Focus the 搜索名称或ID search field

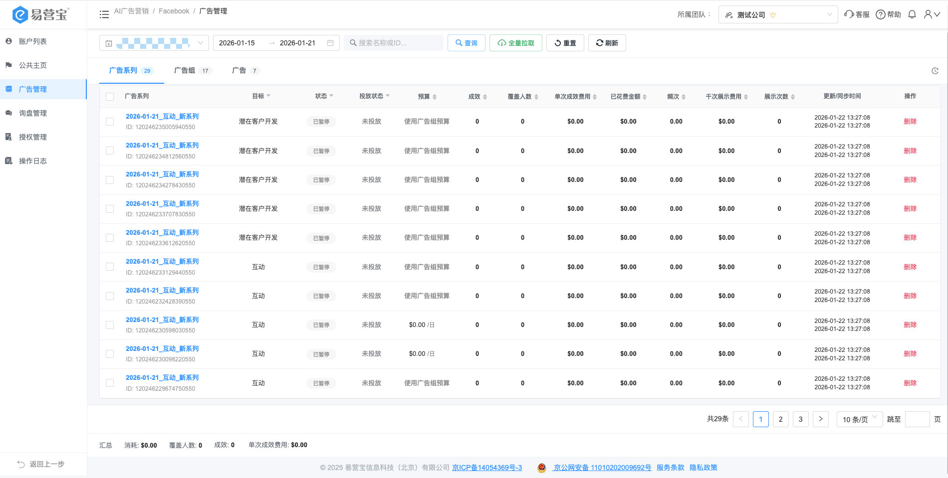coord(394,43)
